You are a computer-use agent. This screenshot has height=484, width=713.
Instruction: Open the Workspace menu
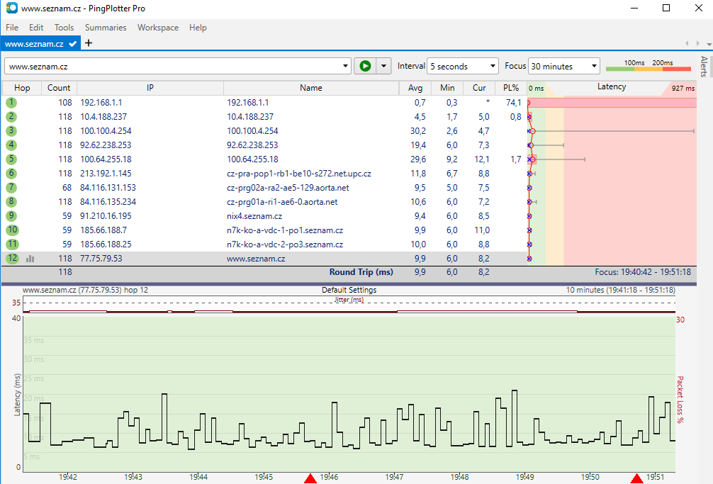coord(158,28)
